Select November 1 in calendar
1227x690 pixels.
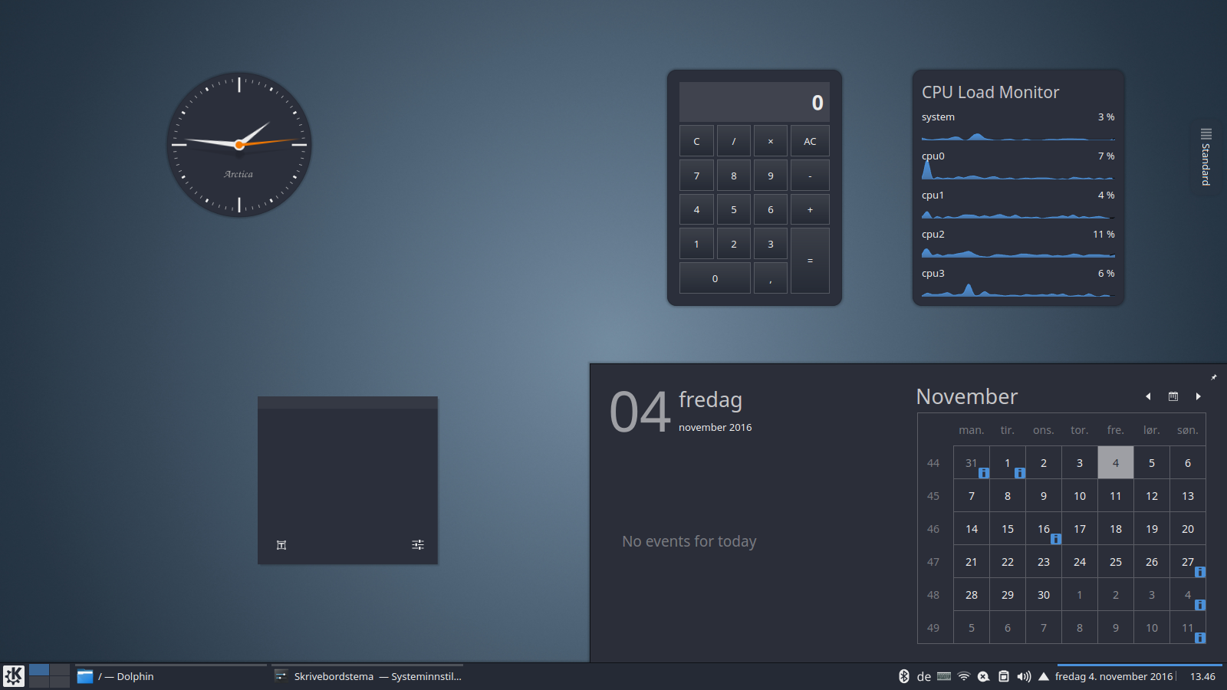[1008, 462]
